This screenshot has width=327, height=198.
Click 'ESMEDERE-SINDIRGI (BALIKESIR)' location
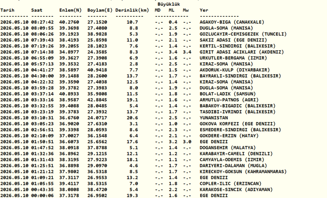(x=240, y=130)
